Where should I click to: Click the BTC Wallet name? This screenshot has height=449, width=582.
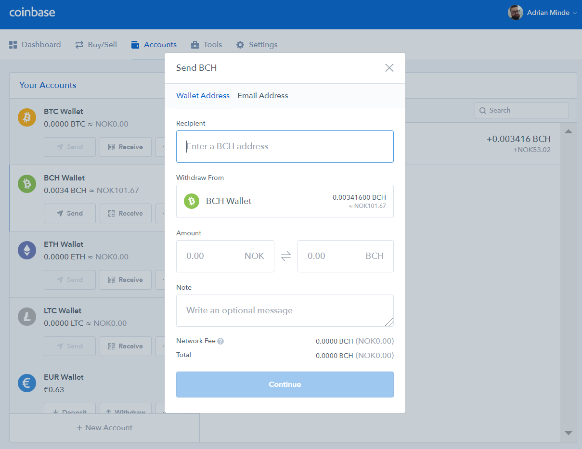pos(64,111)
